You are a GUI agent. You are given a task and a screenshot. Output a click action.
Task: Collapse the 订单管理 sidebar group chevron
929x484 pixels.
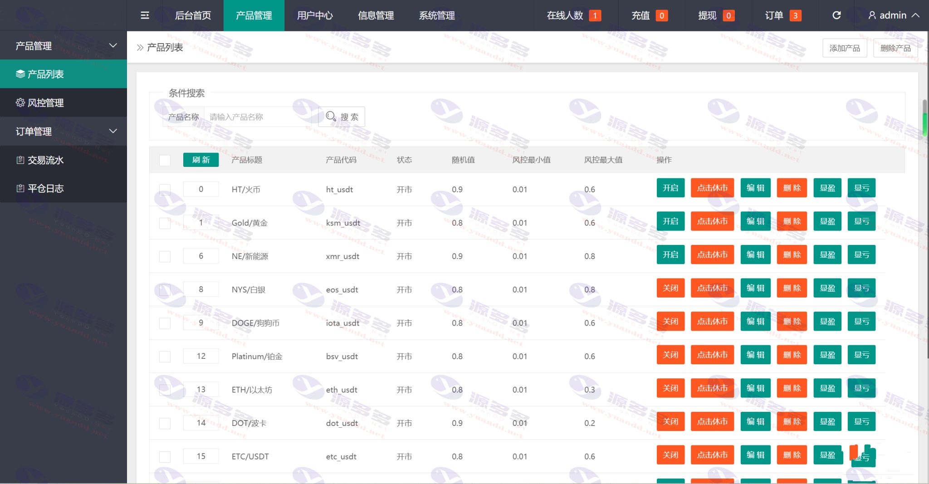point(113,131)
